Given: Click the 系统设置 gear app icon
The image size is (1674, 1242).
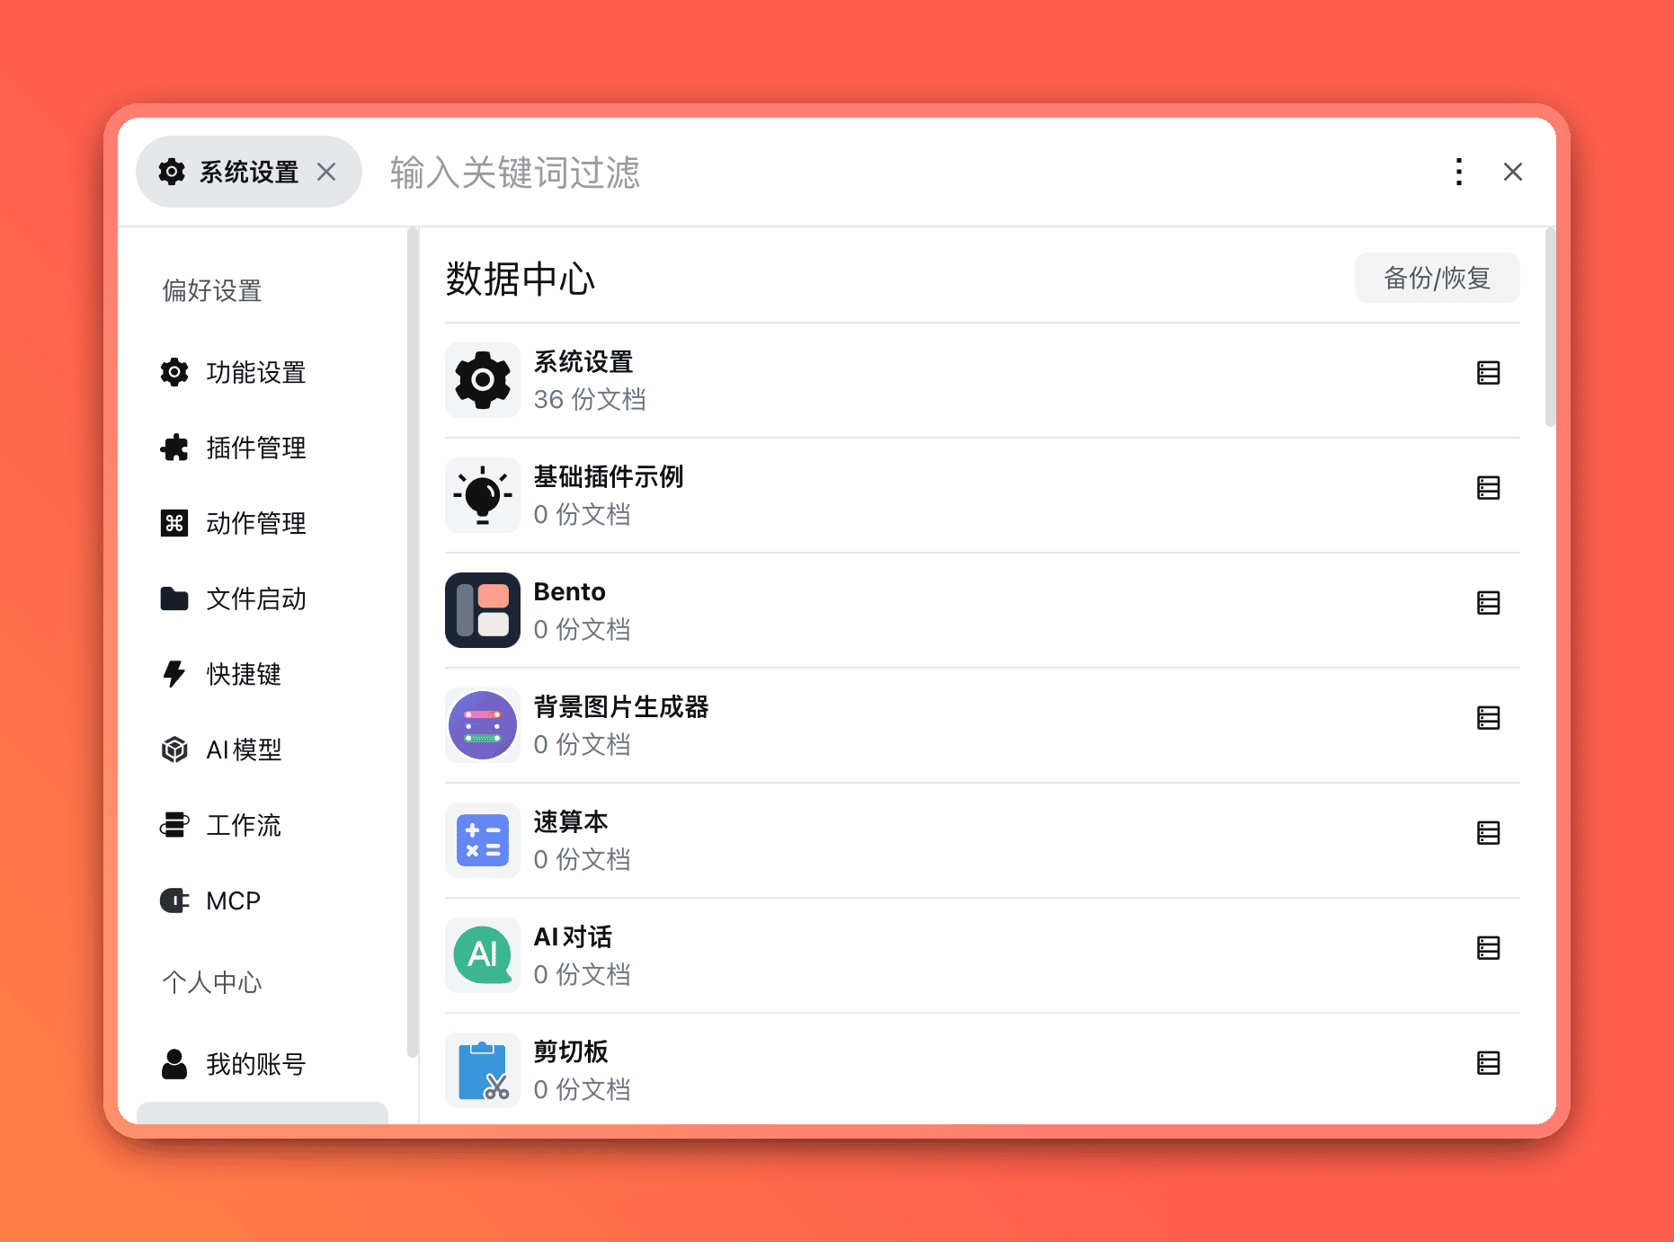Looking at the screenshot, I should click(x=483, y=380).
